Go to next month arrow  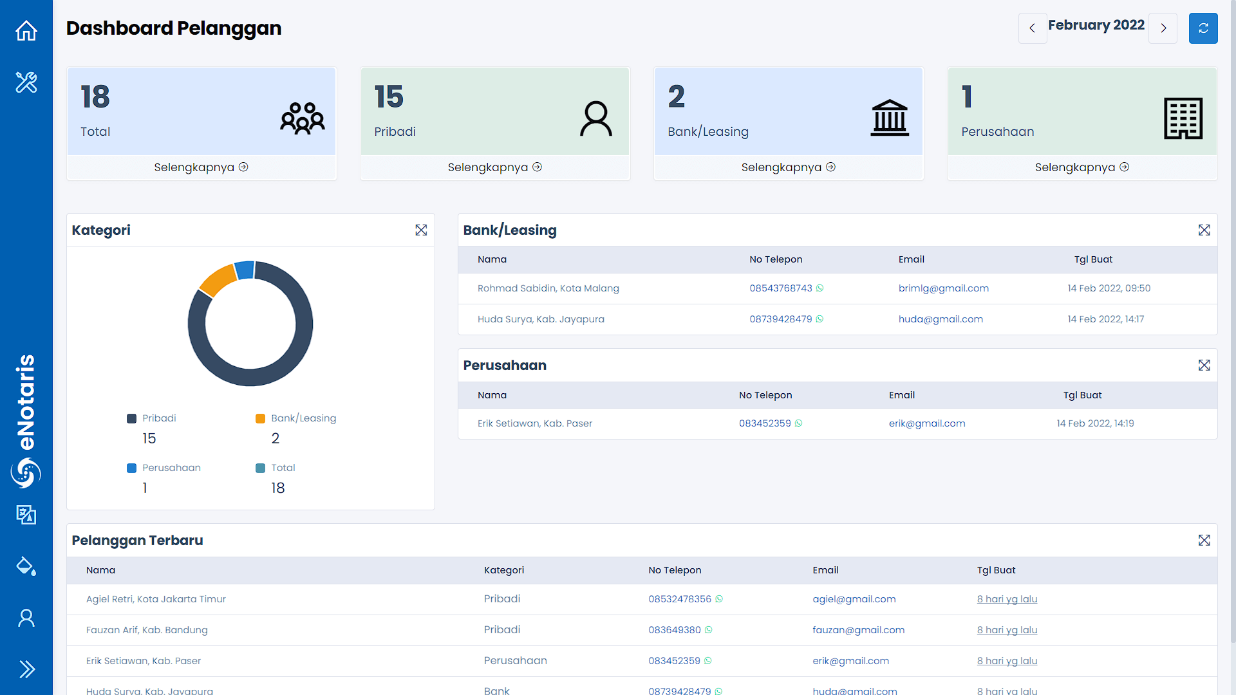pyautogui.click(x=1163, y=28)
